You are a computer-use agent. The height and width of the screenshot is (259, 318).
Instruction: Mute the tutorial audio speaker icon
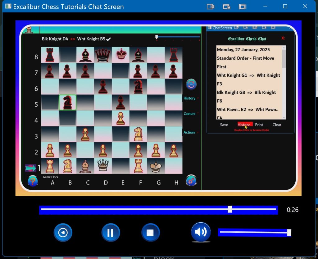pos(201,232)
